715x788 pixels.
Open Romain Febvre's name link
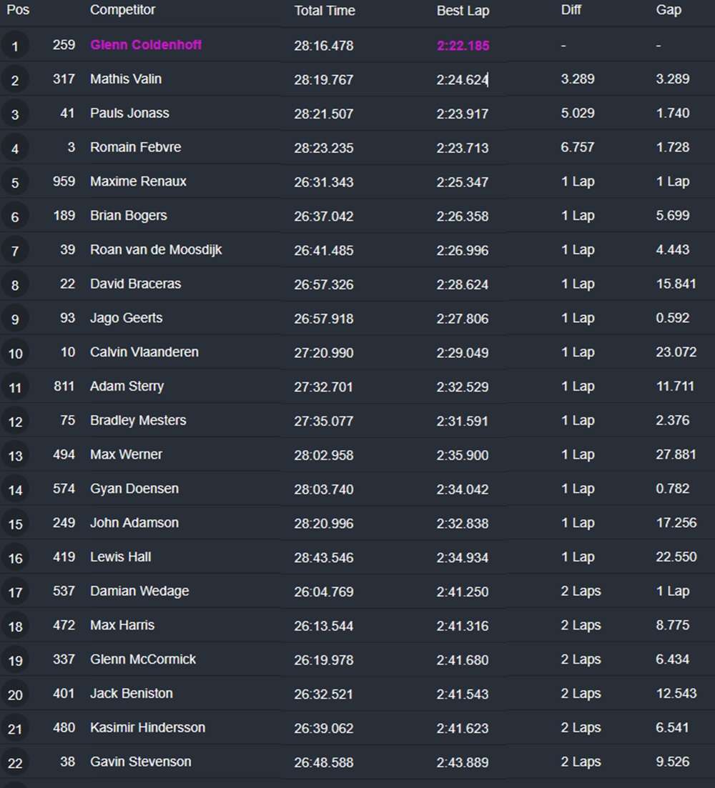pos(135,147)
